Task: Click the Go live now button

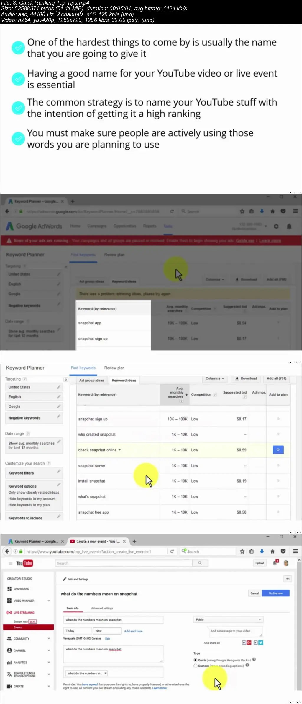Action: (276, 593)
